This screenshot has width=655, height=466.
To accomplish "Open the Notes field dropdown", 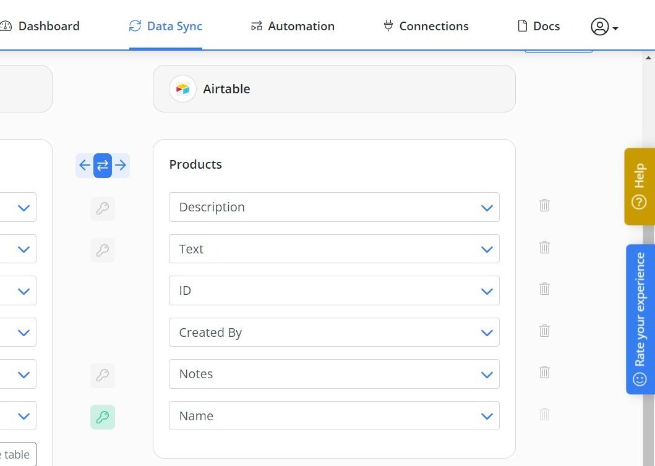I will 334,374.
